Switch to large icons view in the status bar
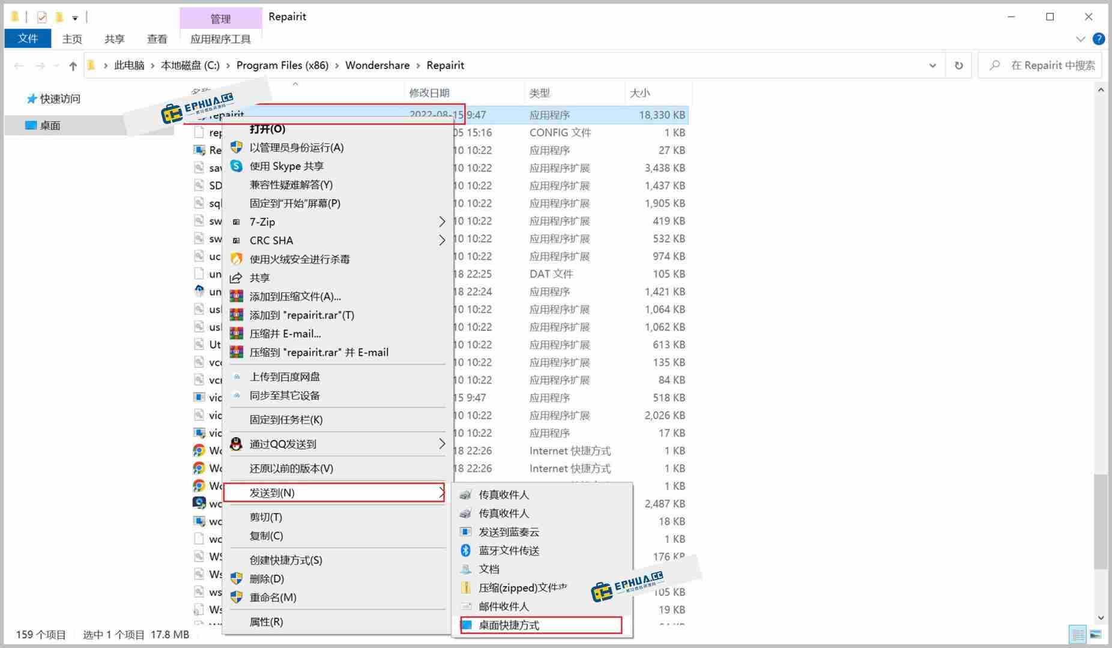The width and height of the screenshot is (1112, 648). pyautogui.click(x=1096, y=634)
